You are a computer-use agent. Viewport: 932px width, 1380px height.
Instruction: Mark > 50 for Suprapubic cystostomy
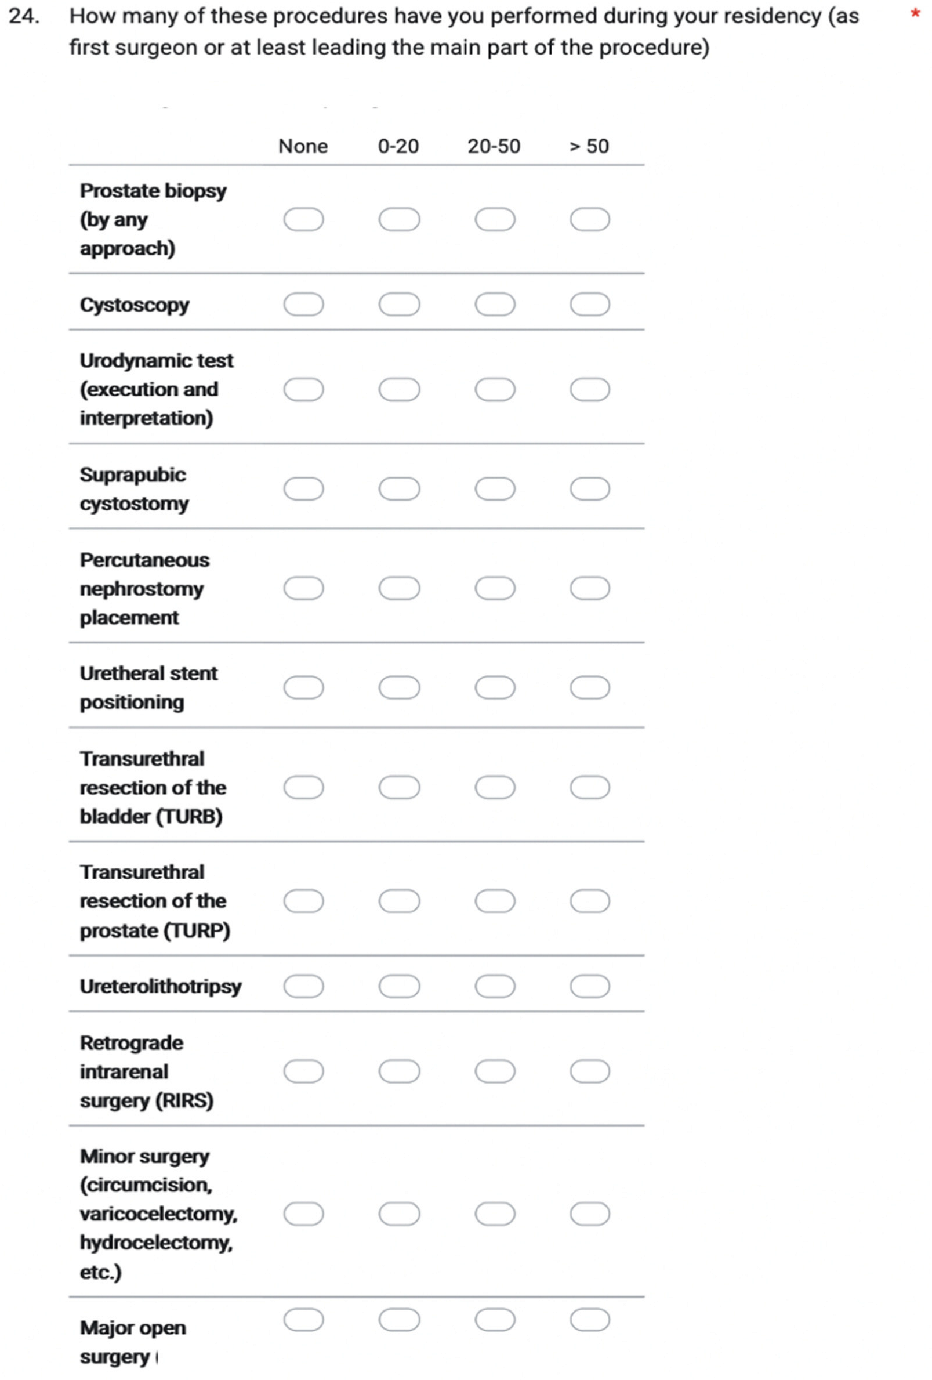tap(589, 490)
